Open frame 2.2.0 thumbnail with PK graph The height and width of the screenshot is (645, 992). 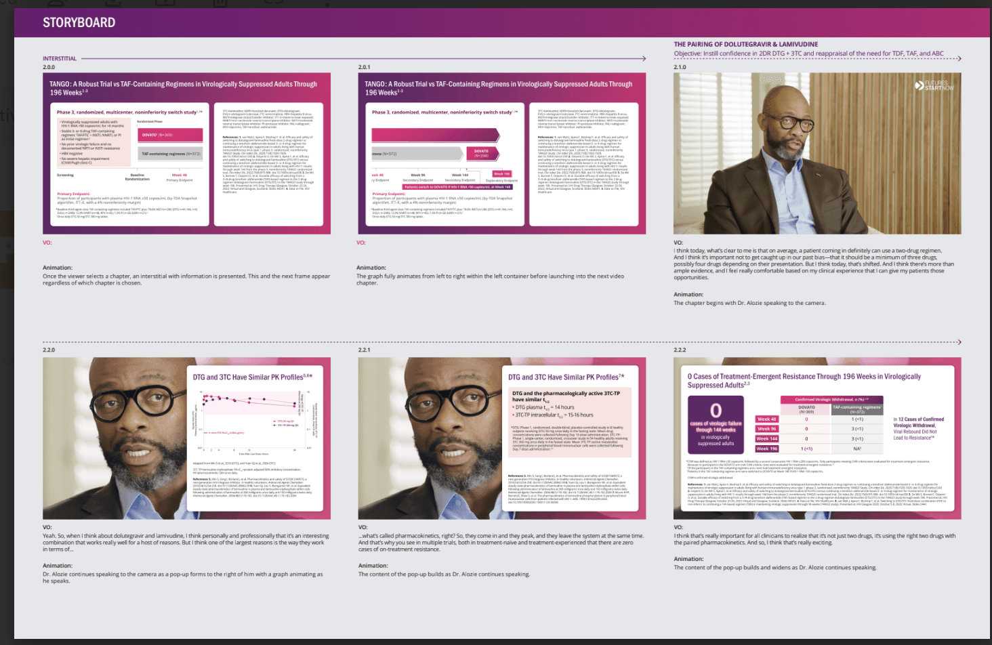(x=186, y=438)
